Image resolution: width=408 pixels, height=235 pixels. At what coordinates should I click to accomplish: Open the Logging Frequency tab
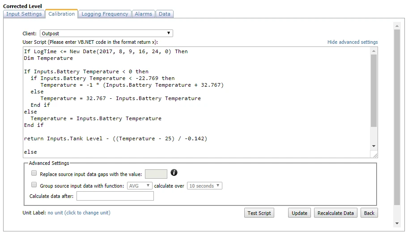point(105,14)
